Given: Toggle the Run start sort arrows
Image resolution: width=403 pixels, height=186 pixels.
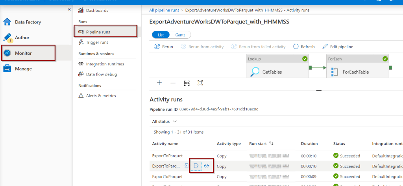Looking at the screenshot, I should [x=271, y=143].
